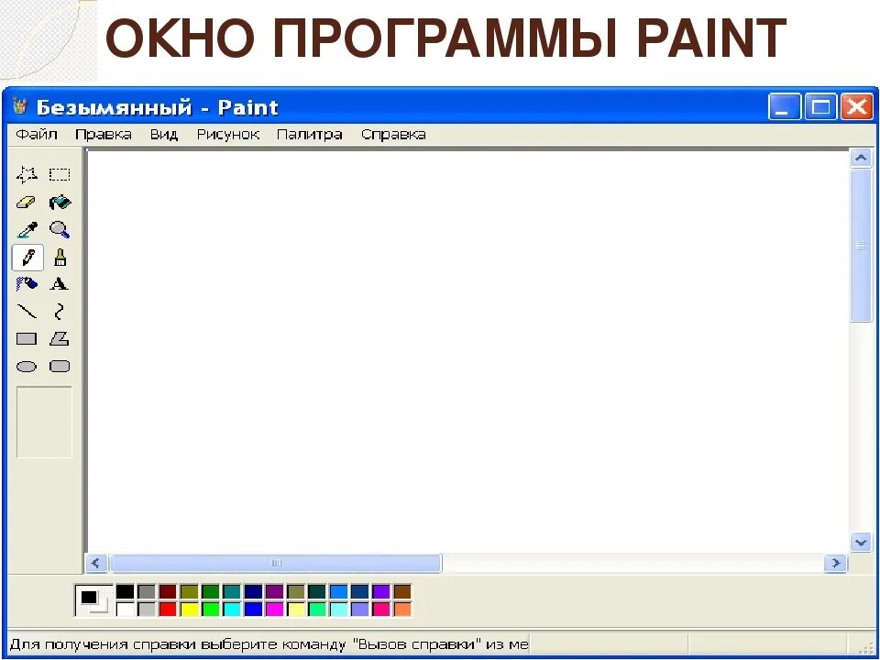Select the rectangular selection tool
This screenshot has width=880, height=660.
point(60,174)
